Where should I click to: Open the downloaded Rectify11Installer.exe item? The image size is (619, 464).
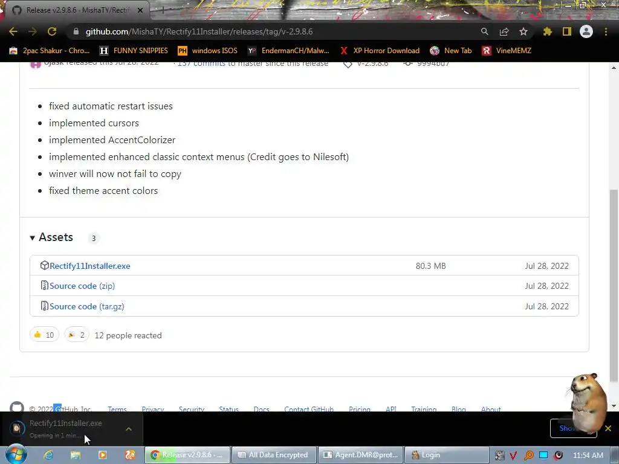tap(65, 428)
